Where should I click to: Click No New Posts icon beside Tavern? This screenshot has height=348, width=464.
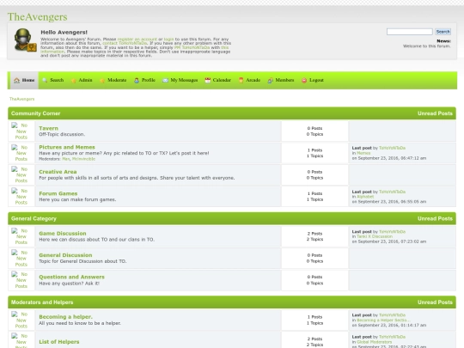click(21, 131)
